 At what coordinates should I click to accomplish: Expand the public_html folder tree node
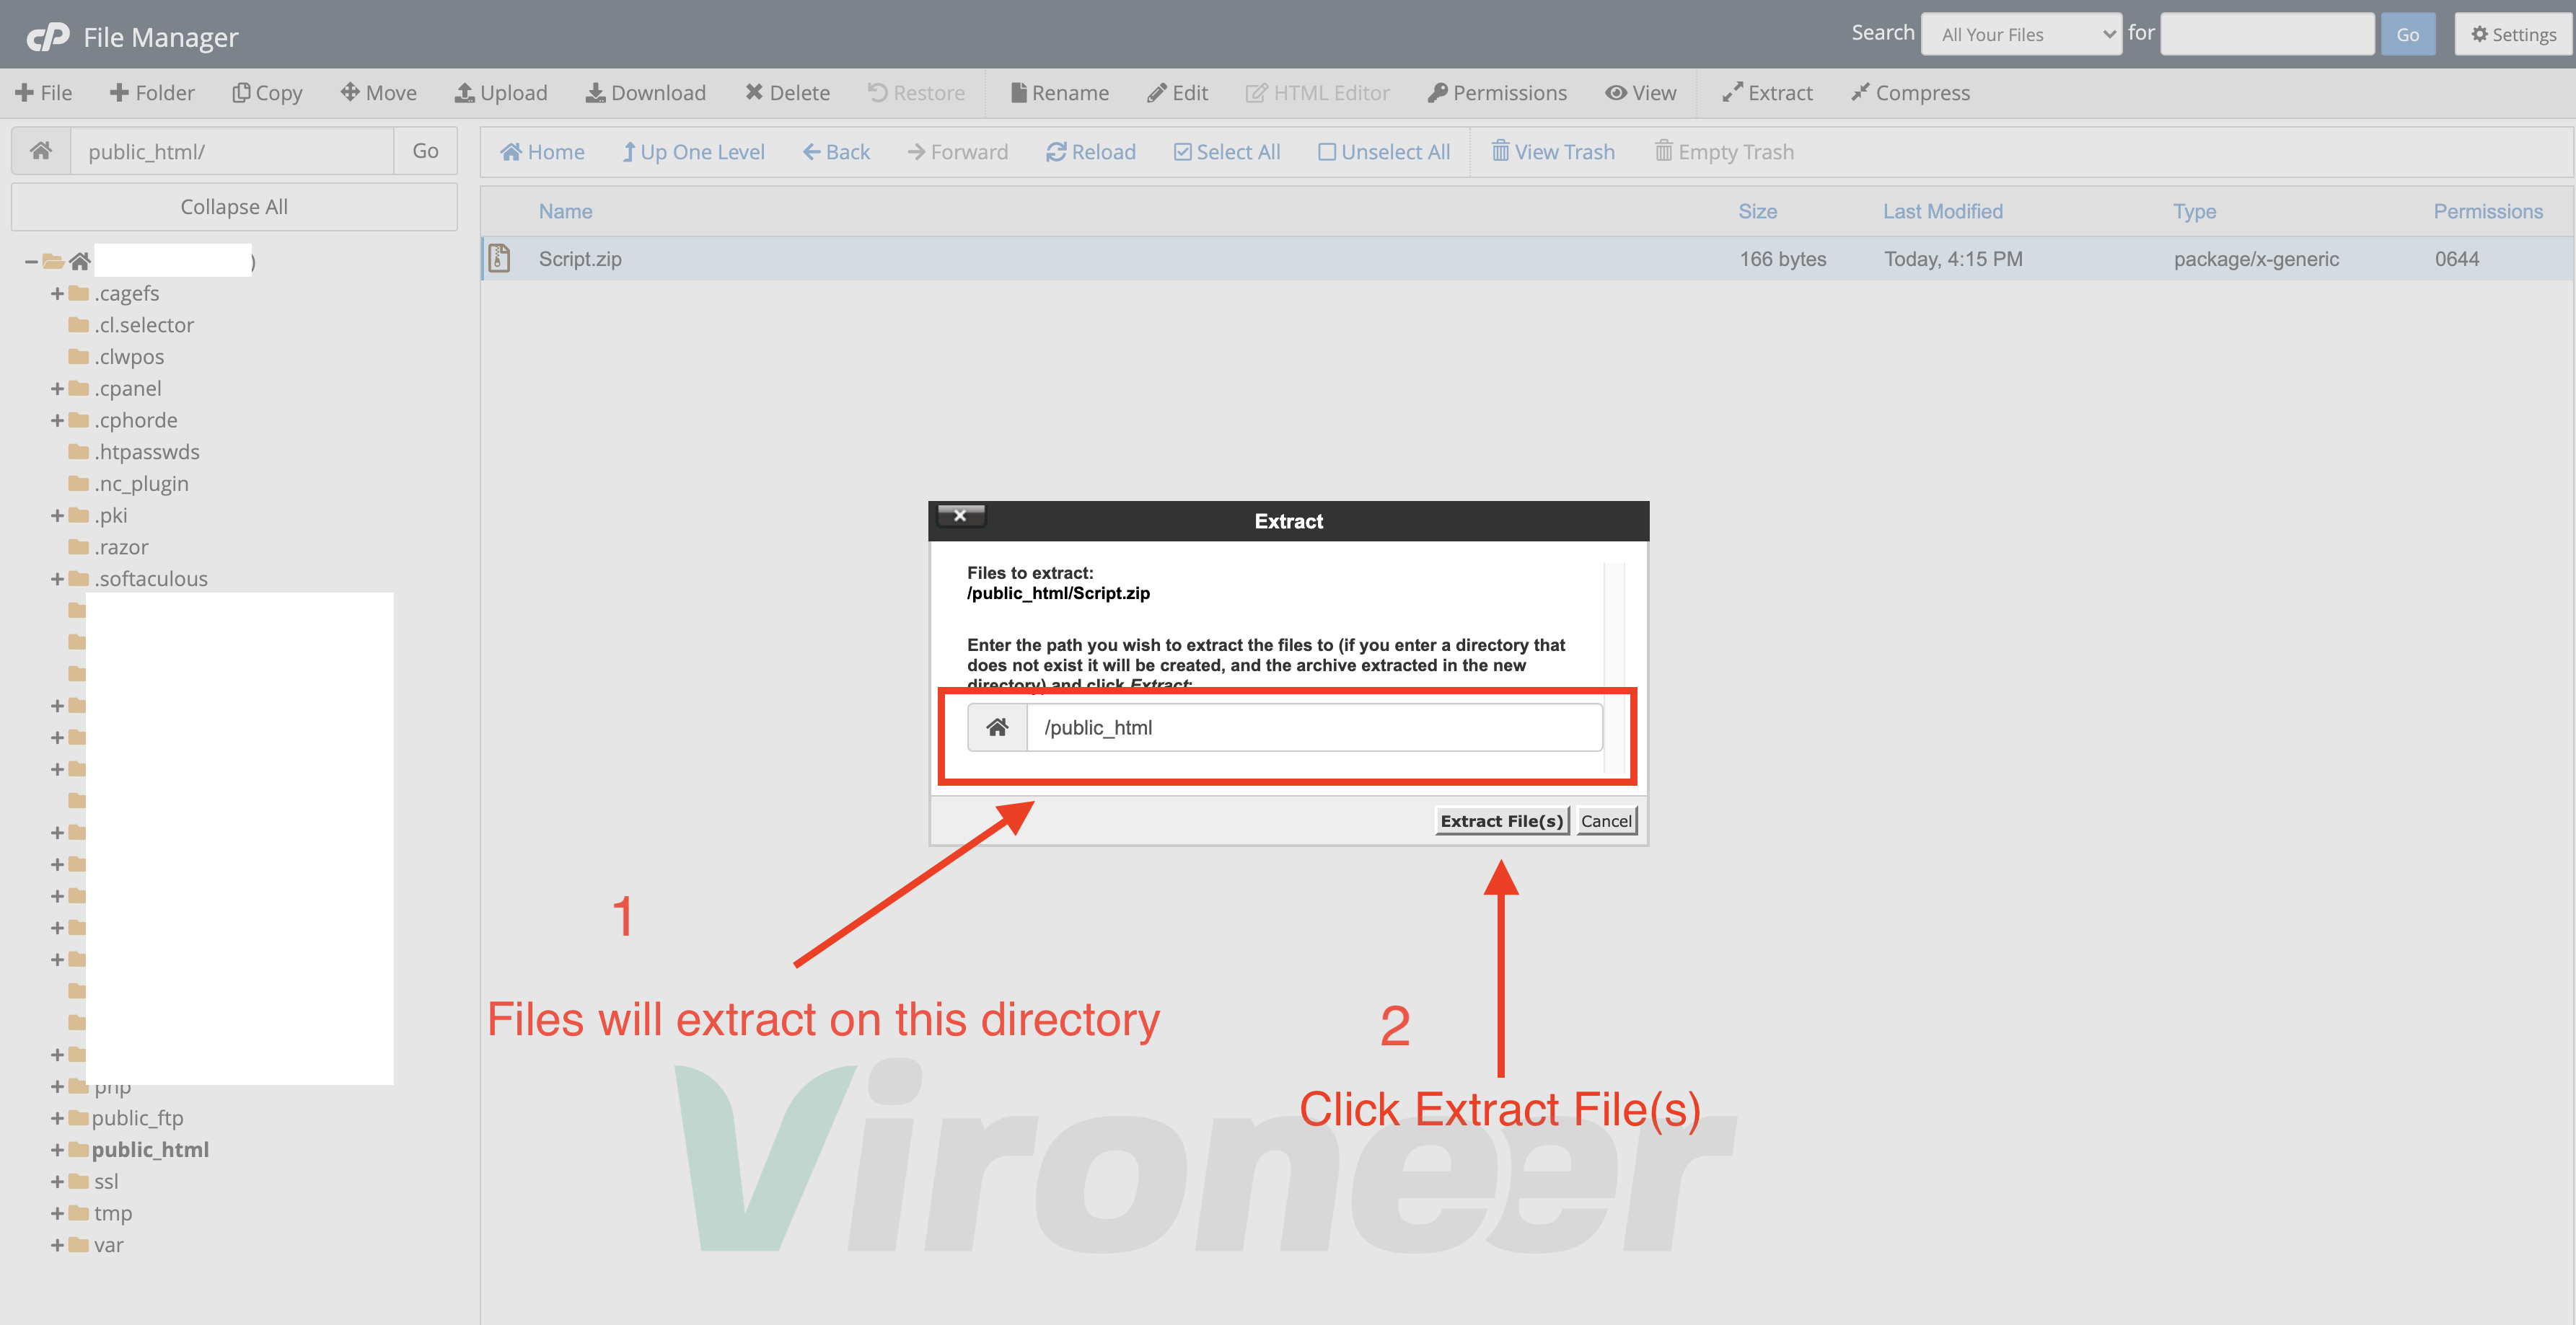57,1150
